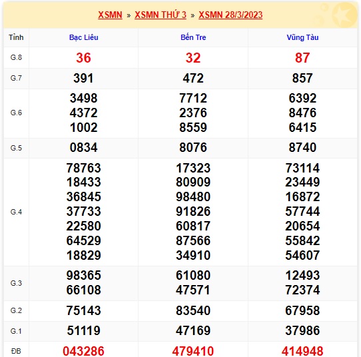Select G.4 number 78763
Viewport: 361px width, 357px height.
tap(83, 168)
